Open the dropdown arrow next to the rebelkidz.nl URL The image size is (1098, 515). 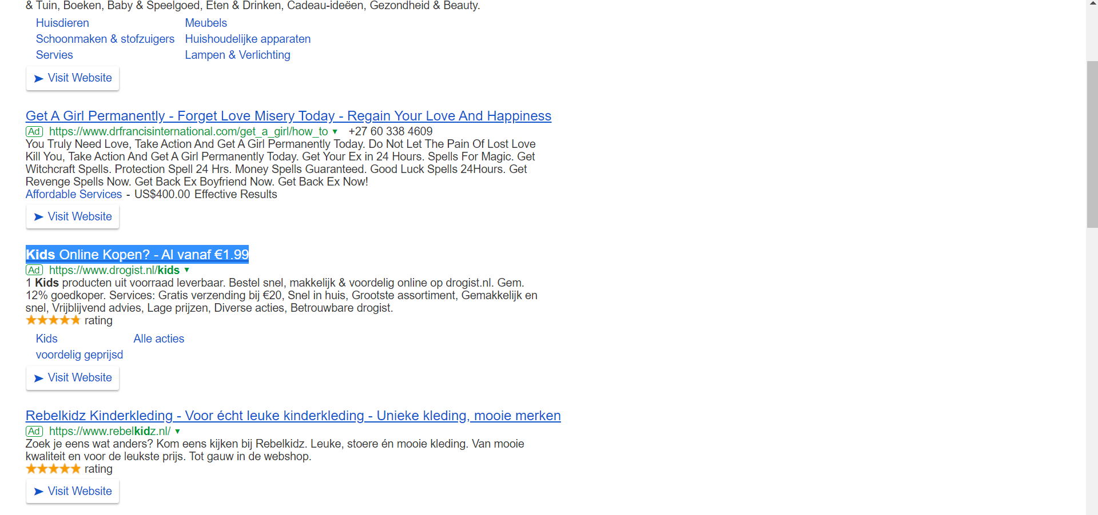click(178, 432)
